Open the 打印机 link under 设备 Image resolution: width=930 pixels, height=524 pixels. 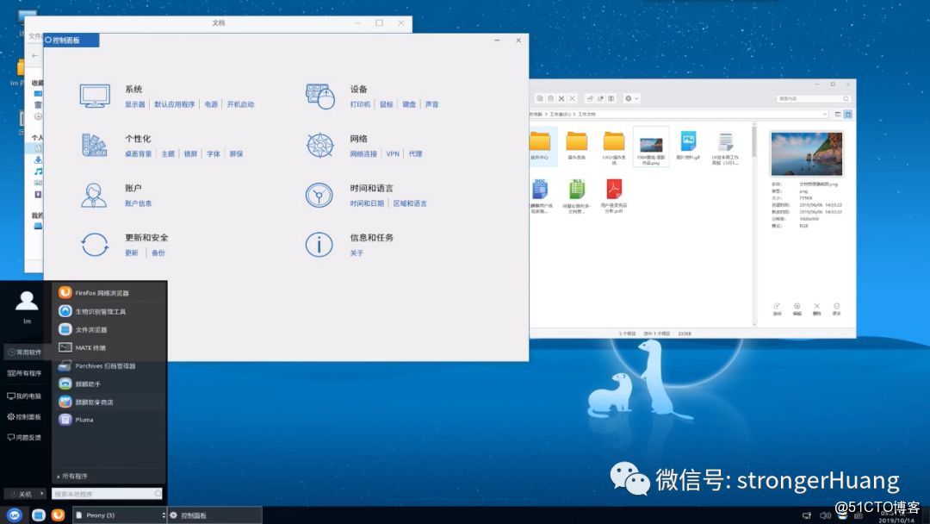pos(360,104)
